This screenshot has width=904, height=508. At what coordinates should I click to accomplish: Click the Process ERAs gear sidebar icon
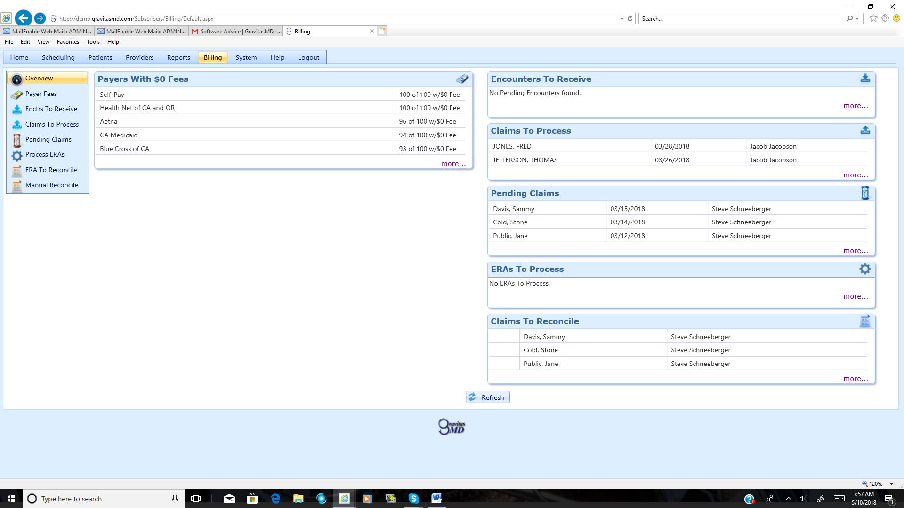(17, 155)
